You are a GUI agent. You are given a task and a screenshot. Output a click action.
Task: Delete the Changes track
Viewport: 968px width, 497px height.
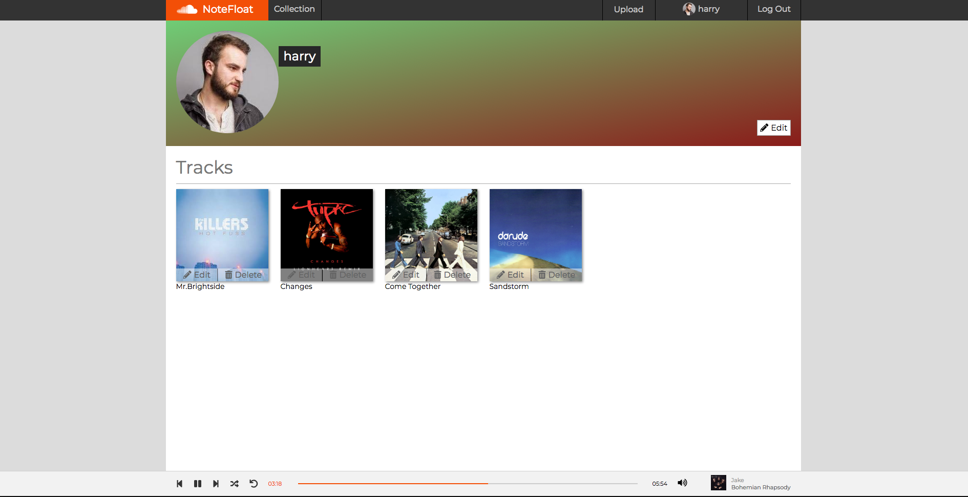[348, 275]
